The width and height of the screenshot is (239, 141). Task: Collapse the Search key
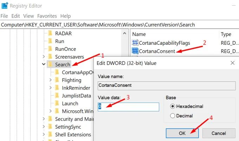point(44,64)
